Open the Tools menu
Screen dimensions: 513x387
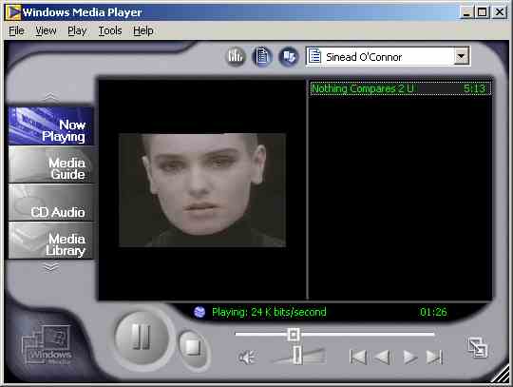coord(110,30)
